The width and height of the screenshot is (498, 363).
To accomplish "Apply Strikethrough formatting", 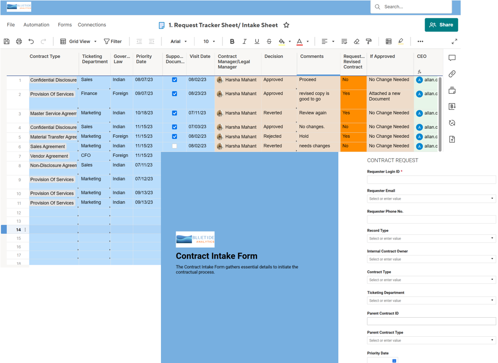I will (269, 41).
